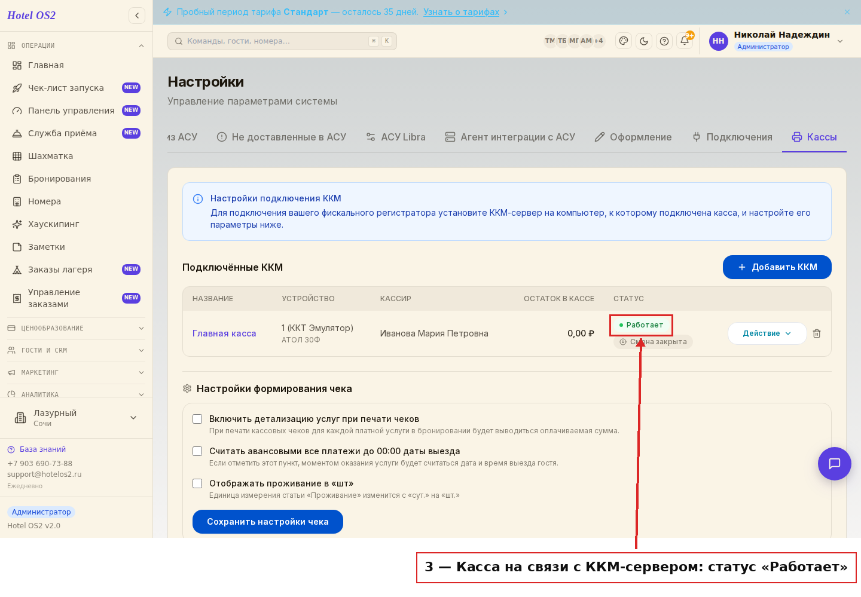The height and width of the screenshot is (597, 861).
Task: Click the Остаток в кассе column header
Action: (559, 299)
